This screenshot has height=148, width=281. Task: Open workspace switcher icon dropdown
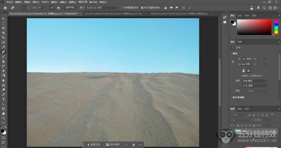pos(276,8)
